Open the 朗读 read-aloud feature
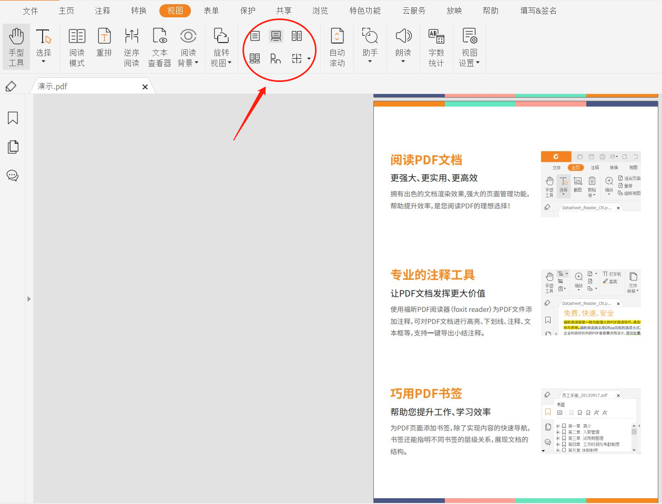The image size is (662, 504). tap(403, 46)
